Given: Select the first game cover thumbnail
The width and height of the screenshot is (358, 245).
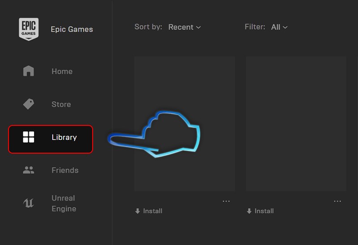Looking at the screenshot, I should [x=184, y=124].
